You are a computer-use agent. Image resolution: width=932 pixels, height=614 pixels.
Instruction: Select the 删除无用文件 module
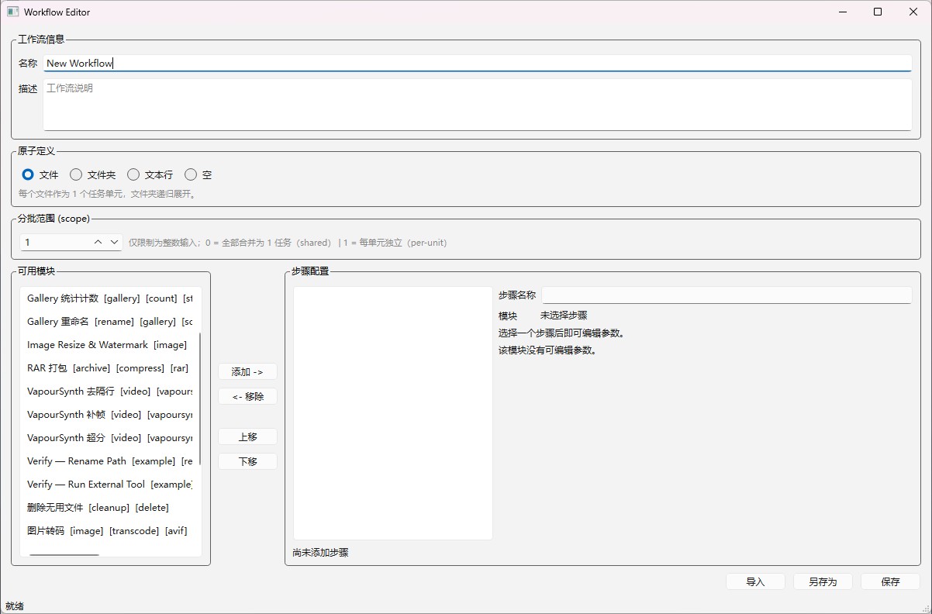109,508
